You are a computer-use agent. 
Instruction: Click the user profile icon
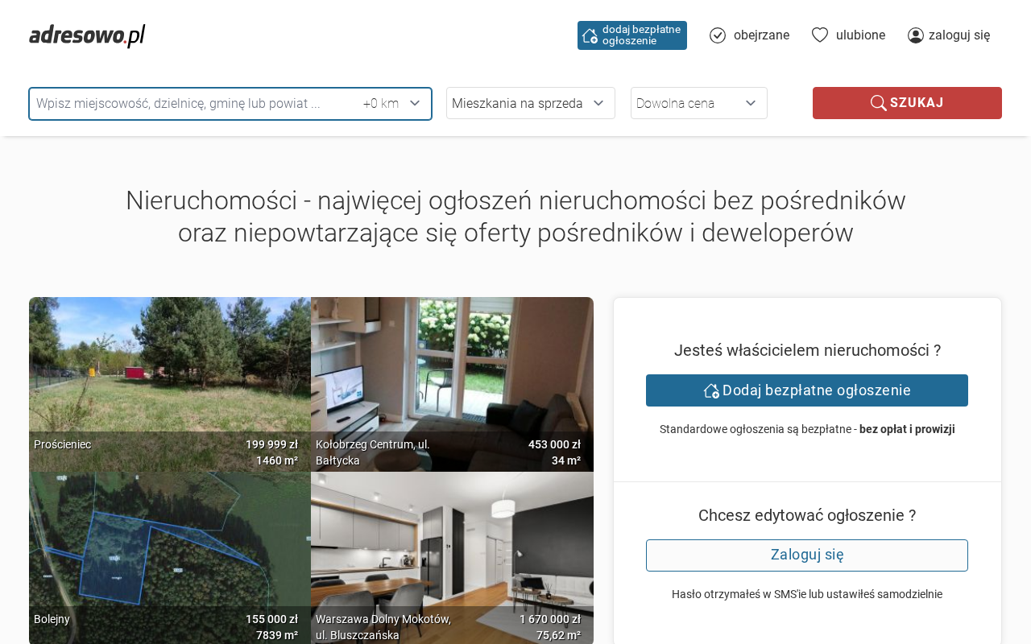[x=916, y=35]
